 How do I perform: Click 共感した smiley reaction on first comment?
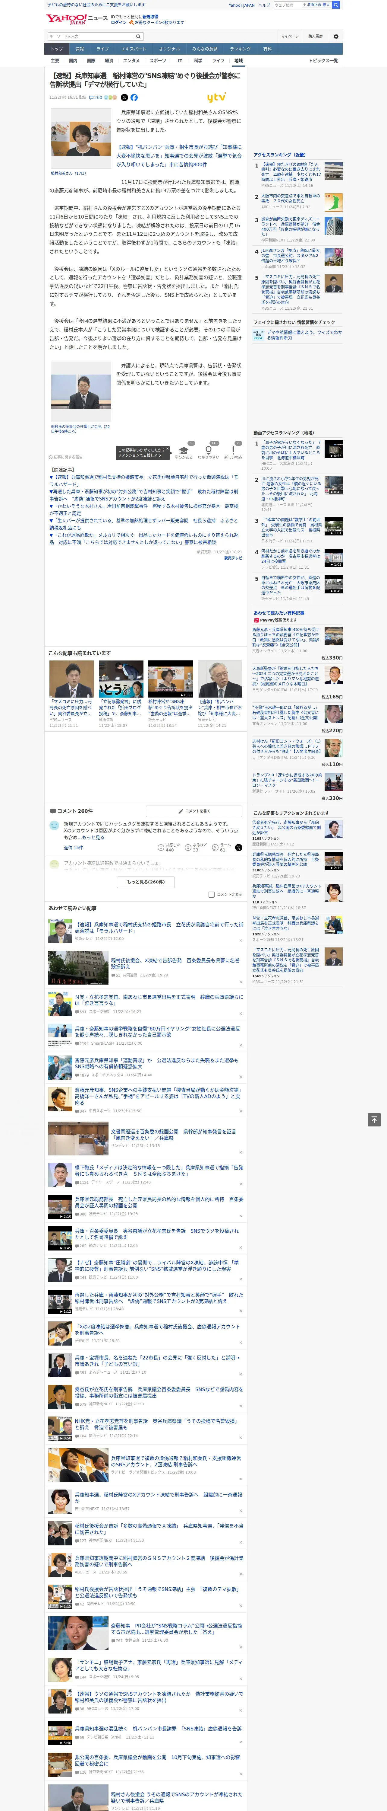[161, 848]
